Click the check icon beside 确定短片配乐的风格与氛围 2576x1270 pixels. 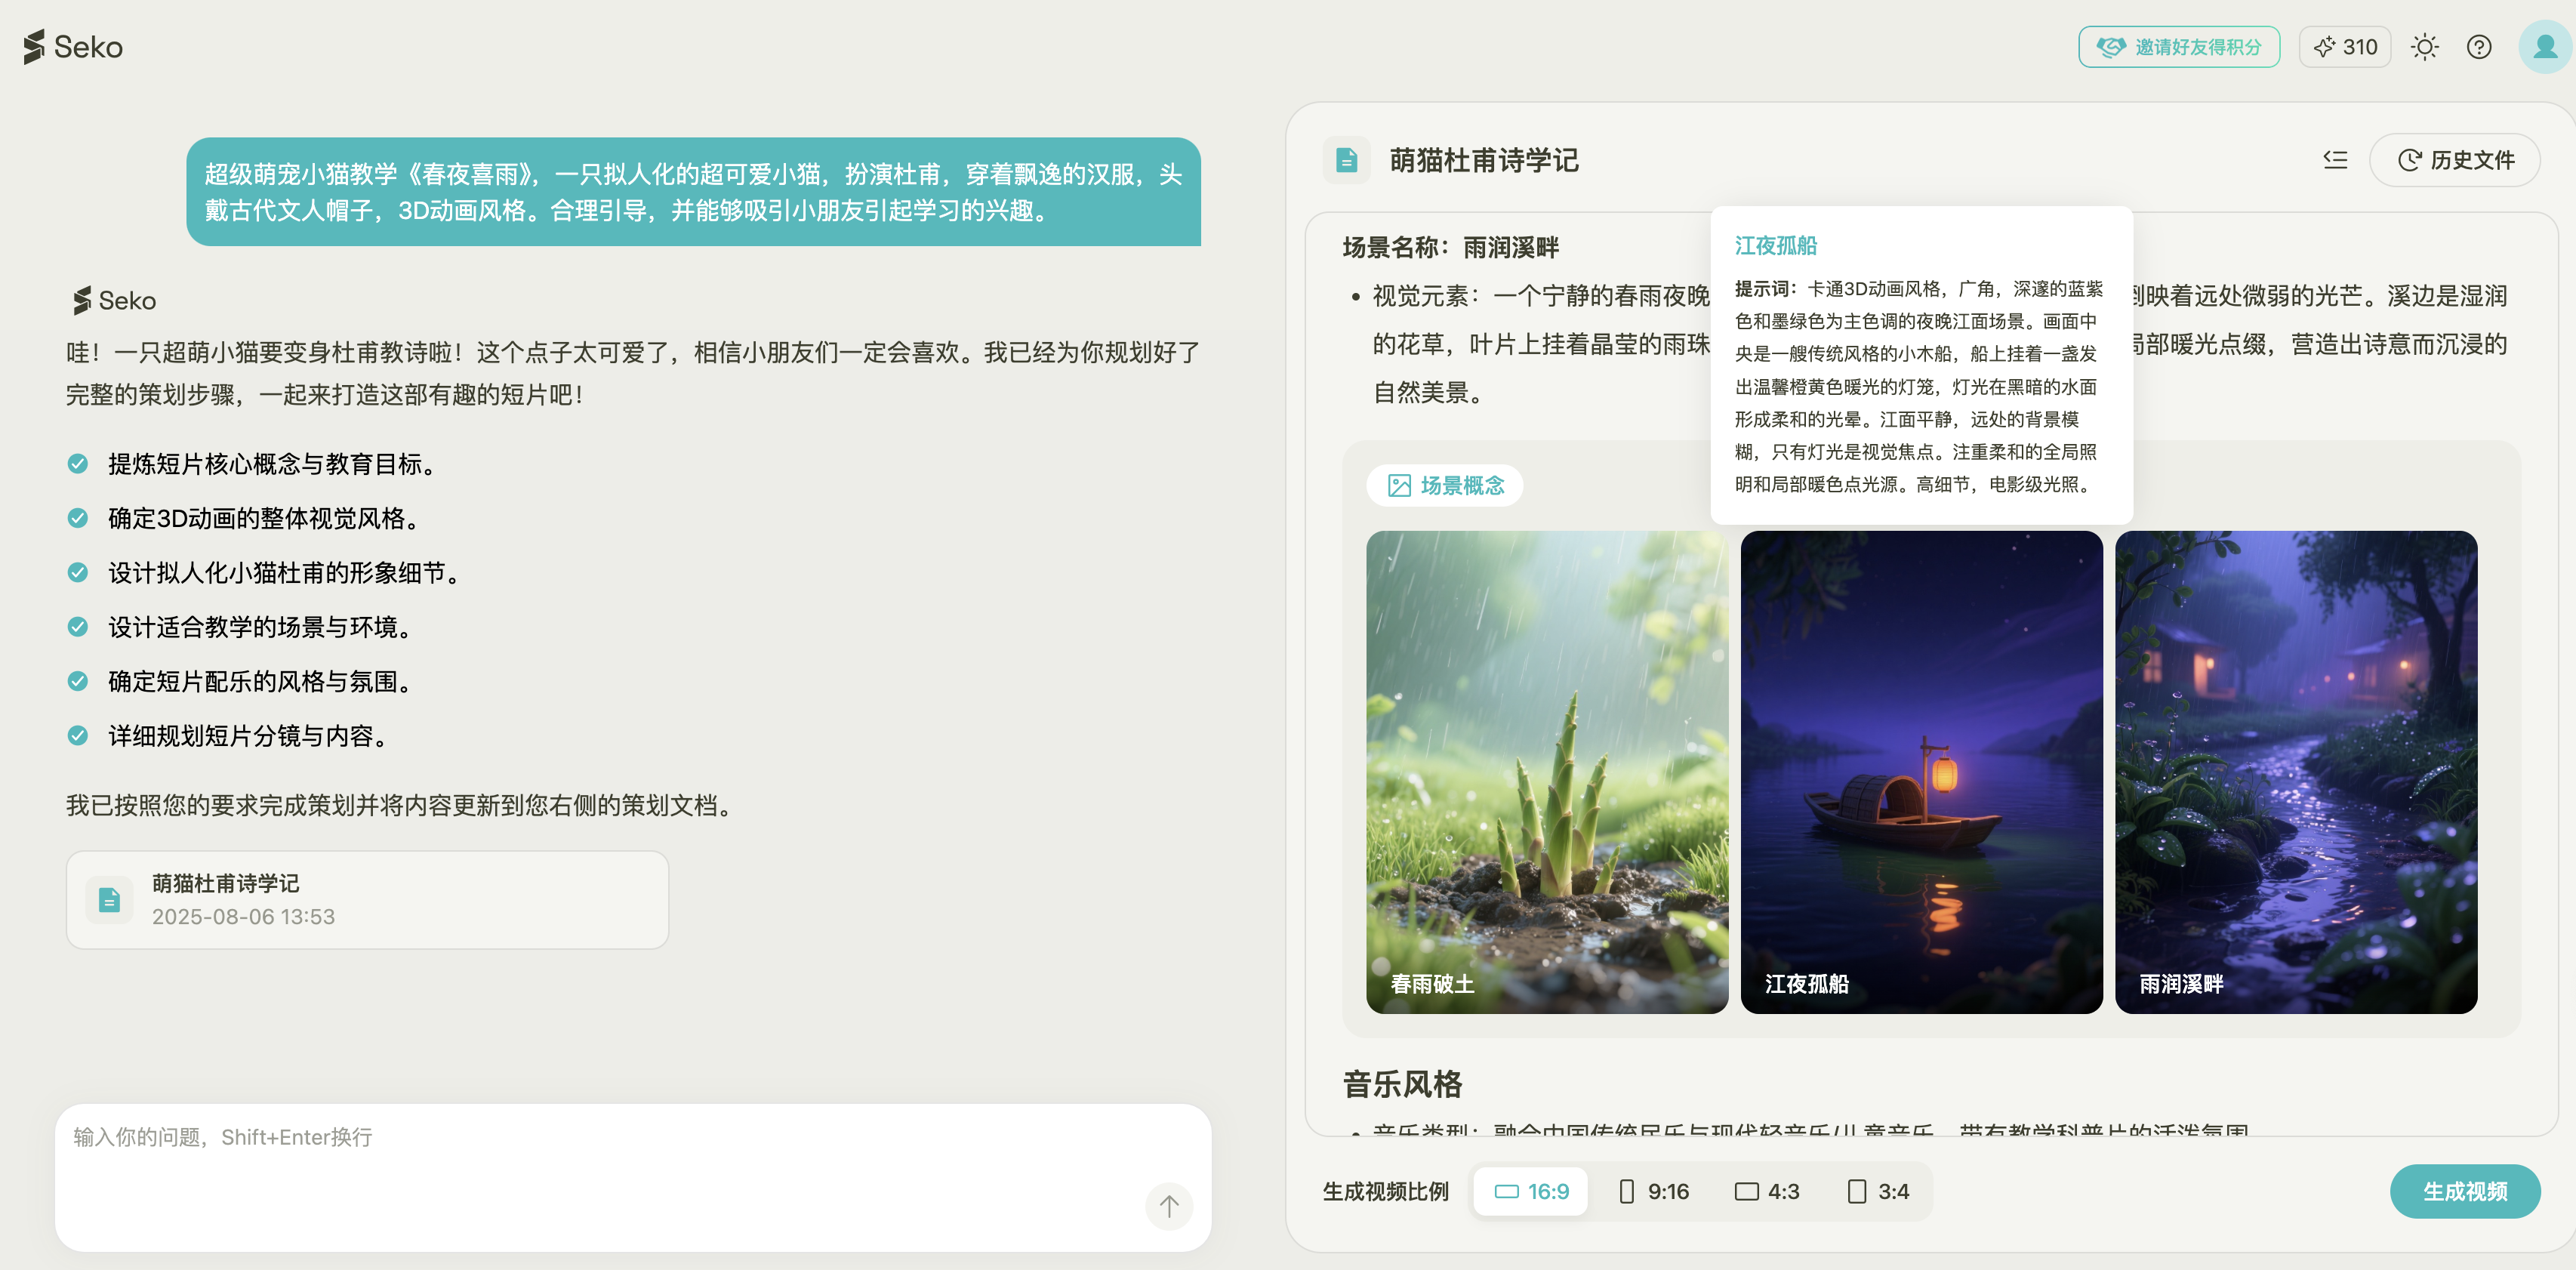(x=77, y=682)
